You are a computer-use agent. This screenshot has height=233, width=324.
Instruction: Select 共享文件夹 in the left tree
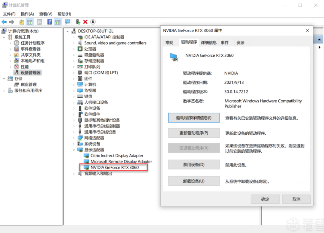coord(31,55)
